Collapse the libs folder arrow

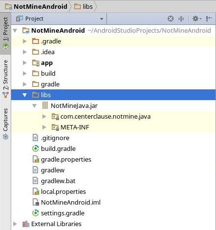coord(24,95)
